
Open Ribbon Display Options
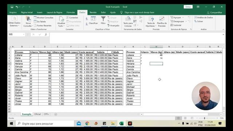198,7
